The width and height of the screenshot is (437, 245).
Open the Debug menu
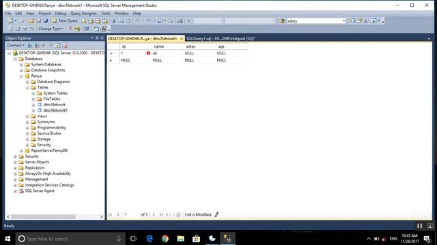[61, 14]
